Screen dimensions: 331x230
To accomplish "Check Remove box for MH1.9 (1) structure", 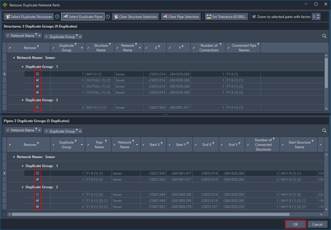I will pos(37,74).
